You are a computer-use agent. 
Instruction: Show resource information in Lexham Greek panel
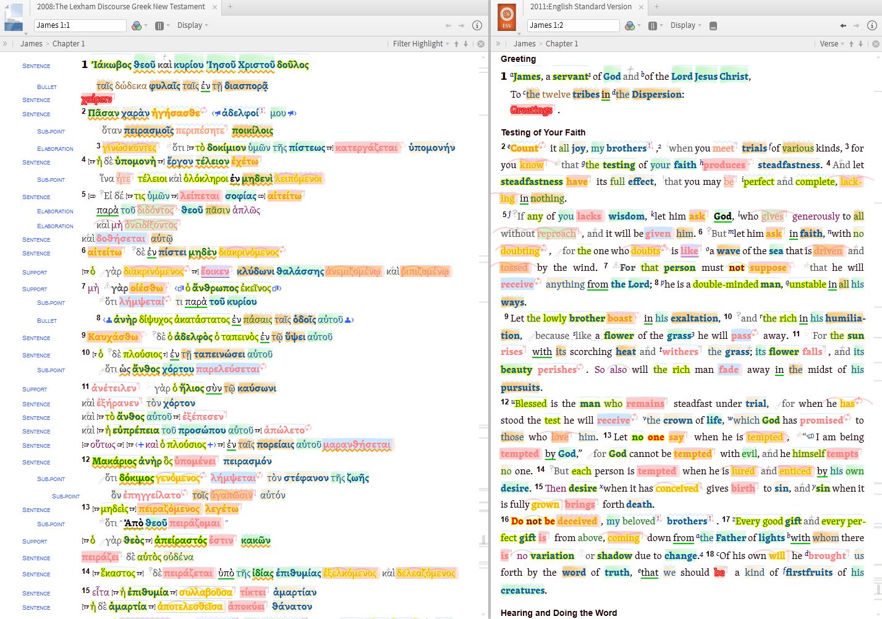tap(477, 25)
